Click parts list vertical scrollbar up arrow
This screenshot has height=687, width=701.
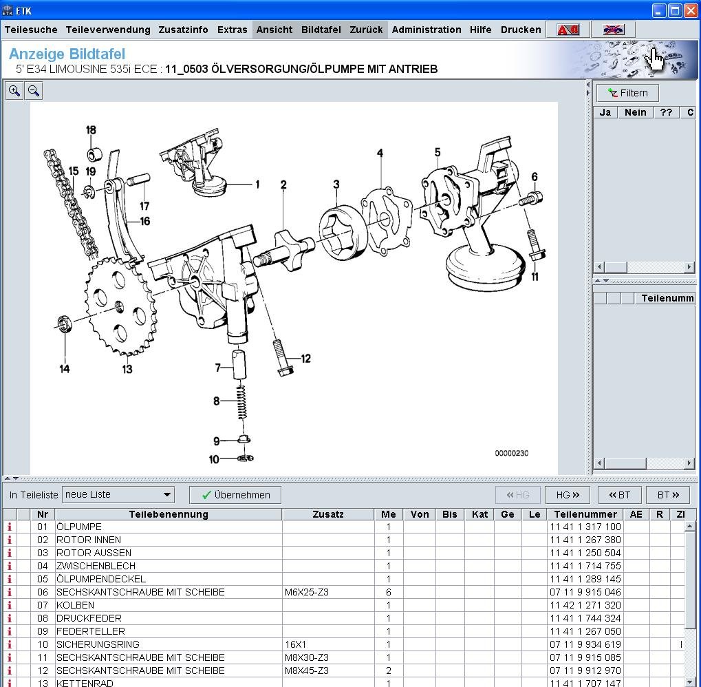click(690, 527)
